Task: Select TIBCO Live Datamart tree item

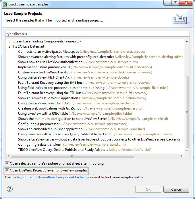Action: coord(28,46)
